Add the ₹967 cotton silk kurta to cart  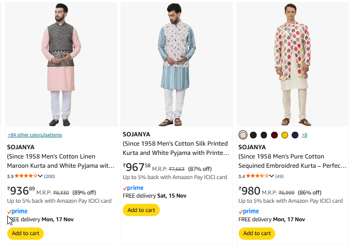click(141, 210)
